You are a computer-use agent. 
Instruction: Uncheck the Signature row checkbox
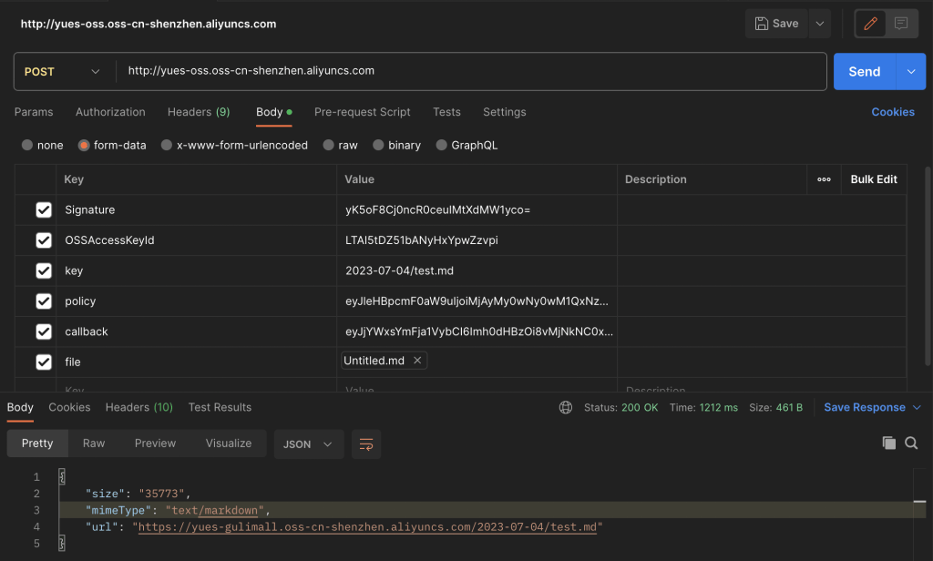(x=43, y=210)
